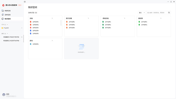Click the 产品调研 space name
Image resolution: width=176 pixels, height=99 pixels.
click(x=6, y=28)
